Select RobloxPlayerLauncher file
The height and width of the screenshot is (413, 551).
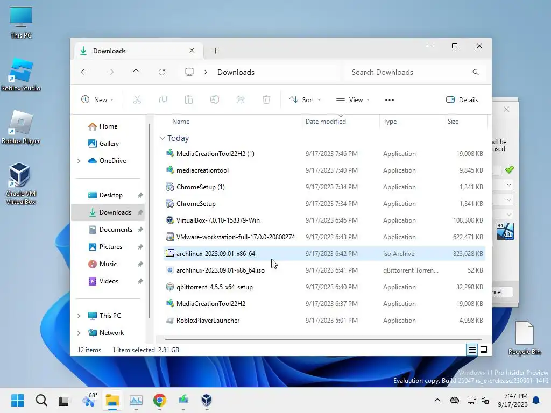coord(324,321)
